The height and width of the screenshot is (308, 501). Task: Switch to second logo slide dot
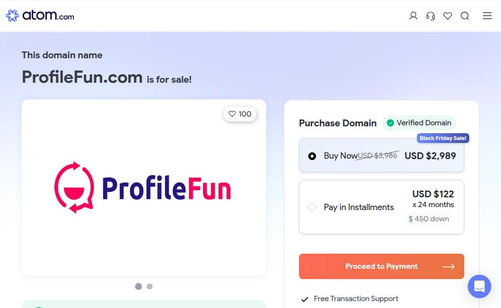[x=150, y=286]
